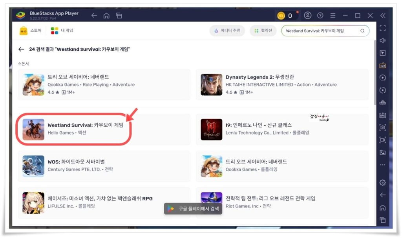Open the media folder icon in sidebar
Viewport: 402px width, 238px height.
382,153
